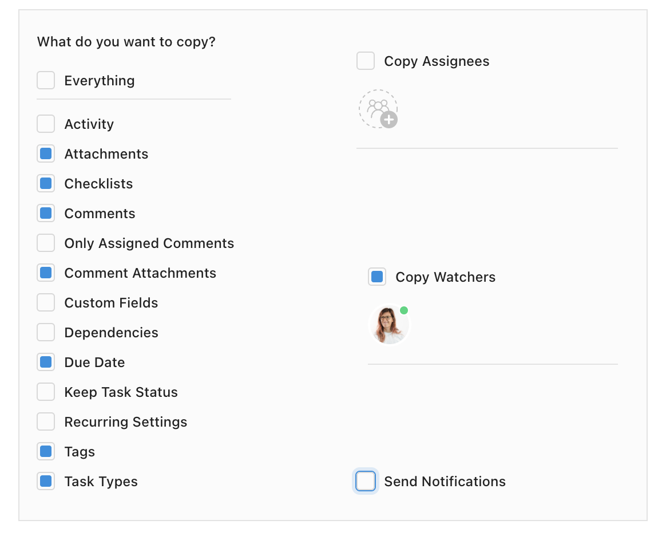Image resolution: width=666 pixels, height=536 pixels.
Task: Check the Everything checkbox
Action: coord(46,80)
